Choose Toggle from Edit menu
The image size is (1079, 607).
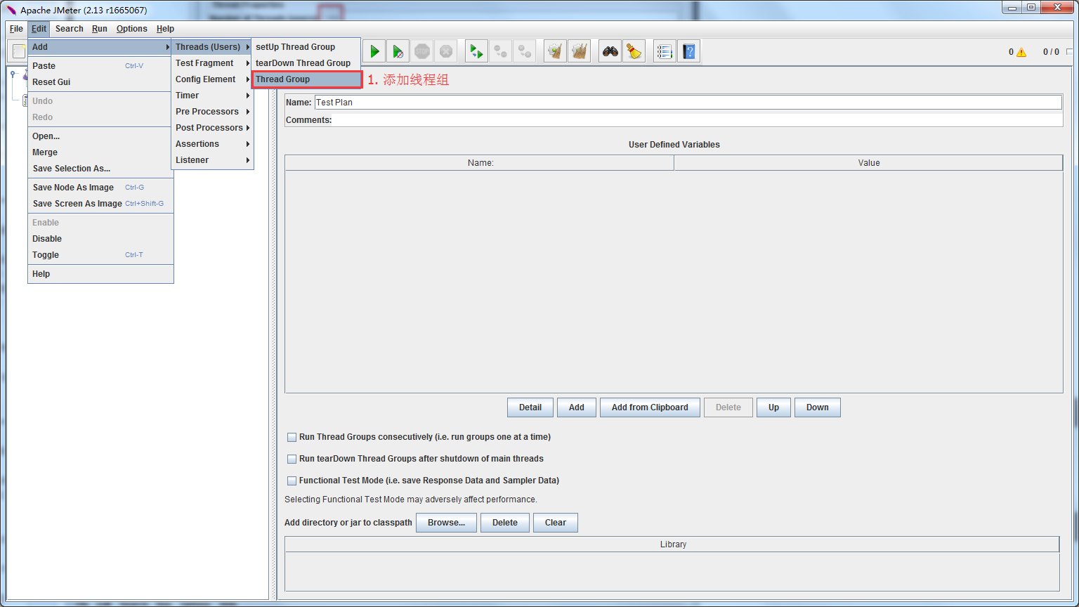100,255
